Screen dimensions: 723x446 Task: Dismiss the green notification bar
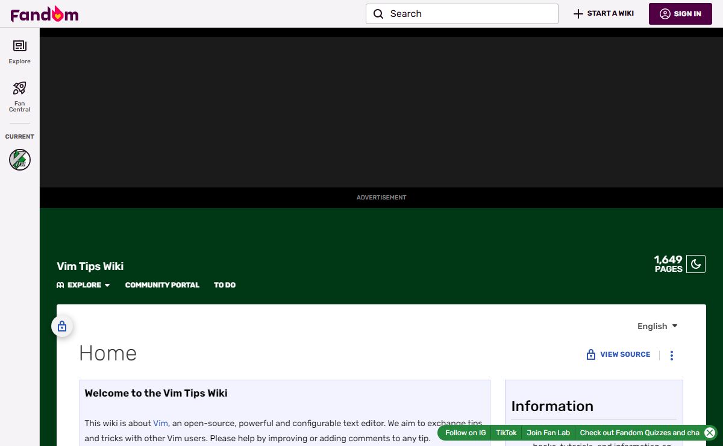click(x=710, y=433)
